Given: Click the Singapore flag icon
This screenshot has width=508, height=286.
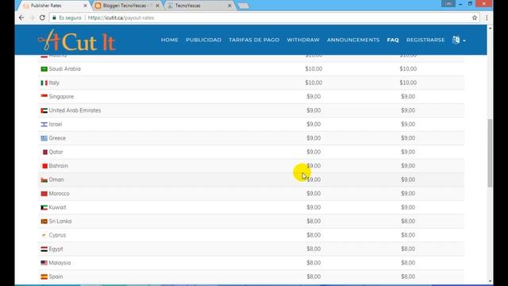Looking at the screenshot, I should (x=44, y=97).
